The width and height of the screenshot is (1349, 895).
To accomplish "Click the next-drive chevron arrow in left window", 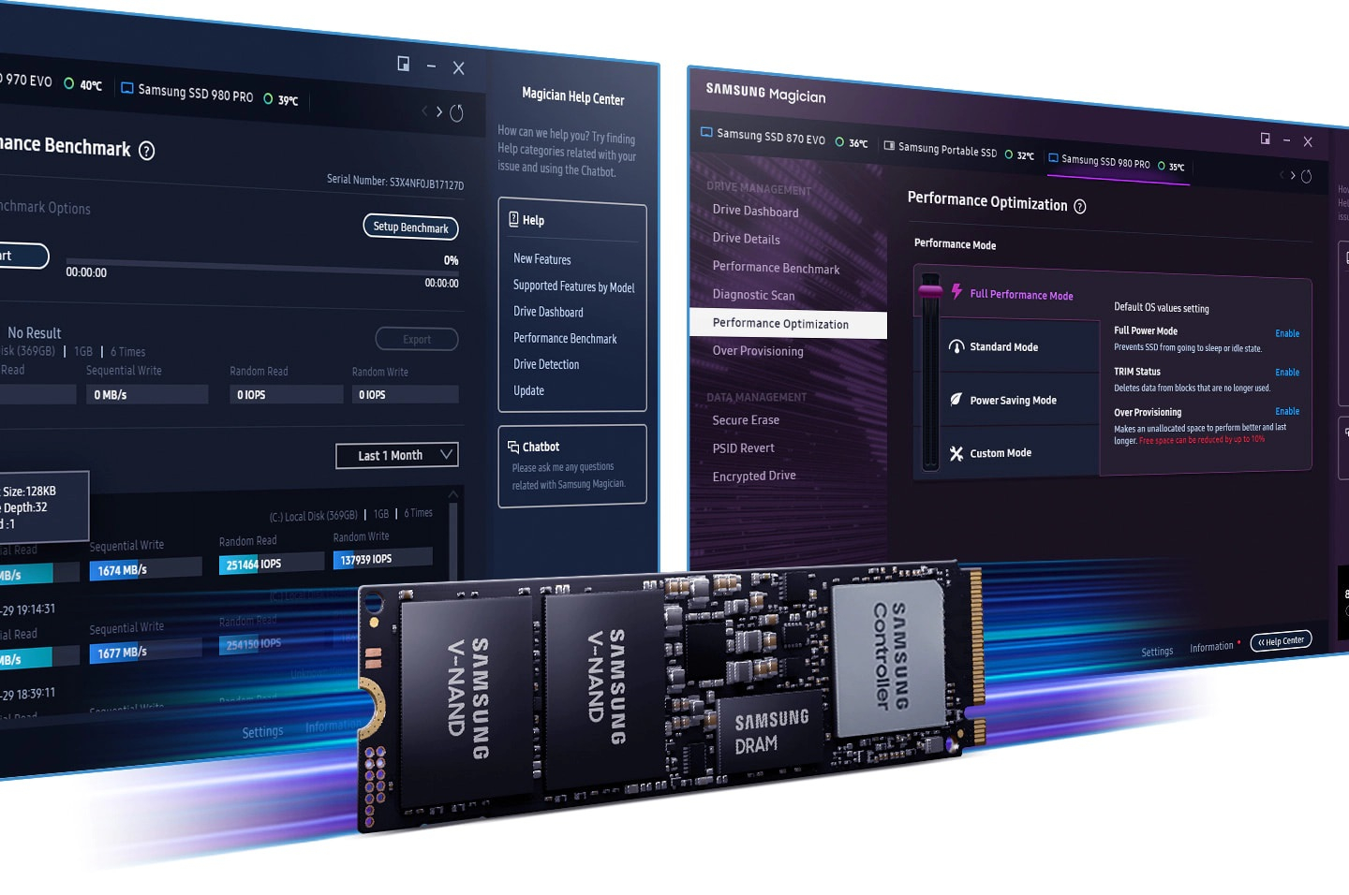I will tap(439, 112).
